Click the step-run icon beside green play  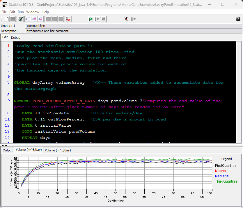(x=97, y=19)
